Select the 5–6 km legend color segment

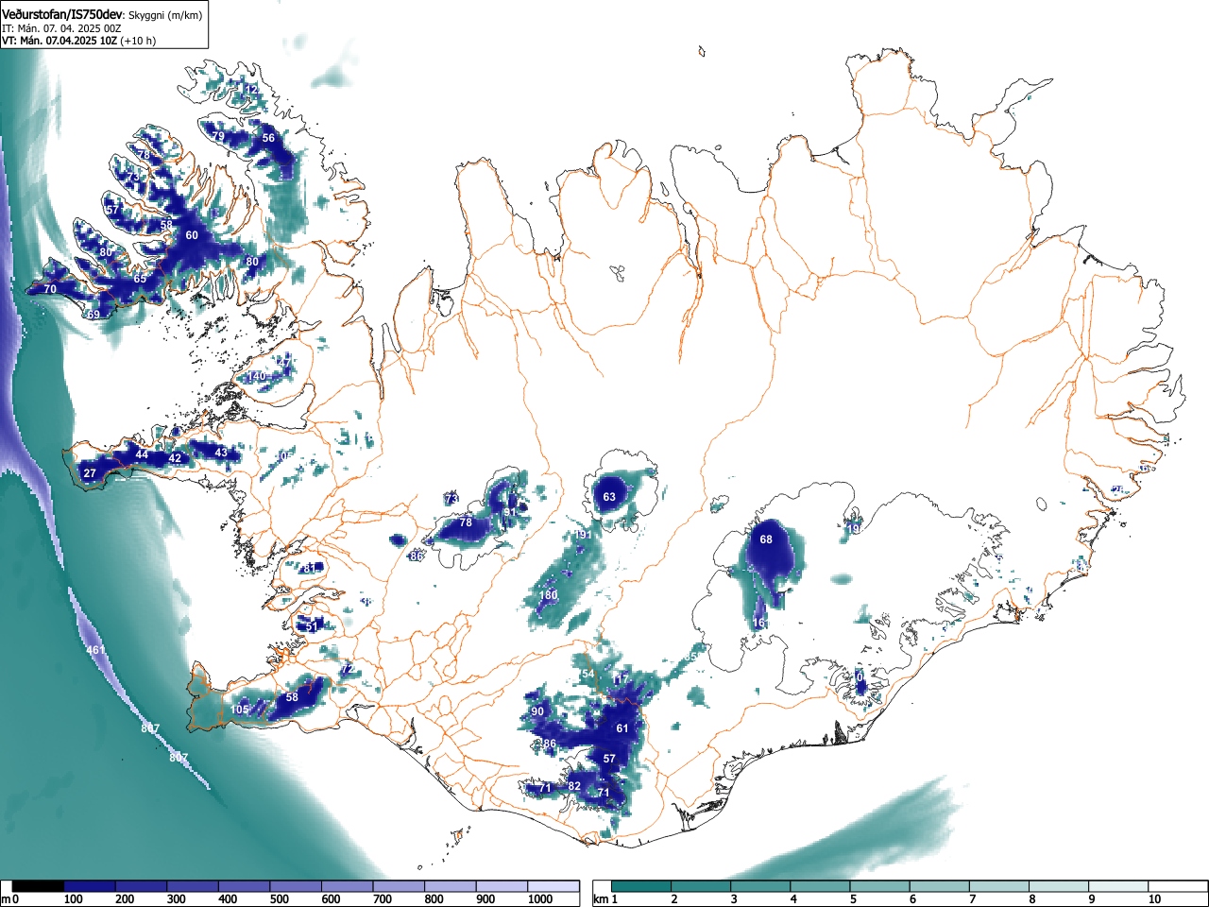point(882,886)
